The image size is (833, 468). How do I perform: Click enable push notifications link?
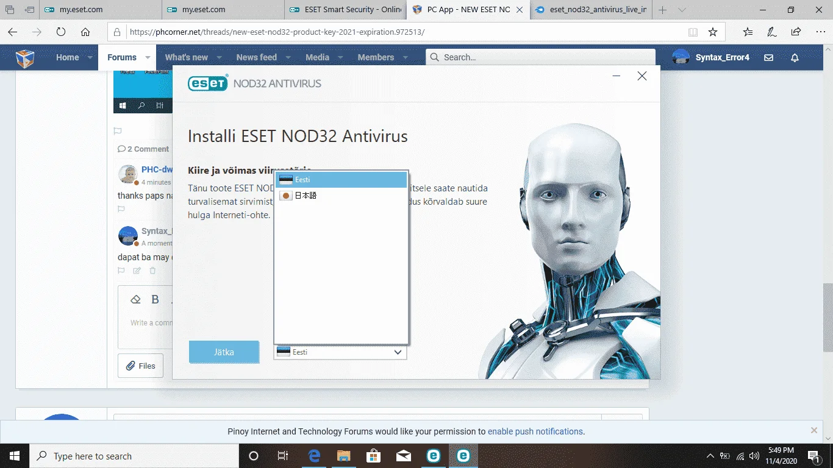[535, 431]
